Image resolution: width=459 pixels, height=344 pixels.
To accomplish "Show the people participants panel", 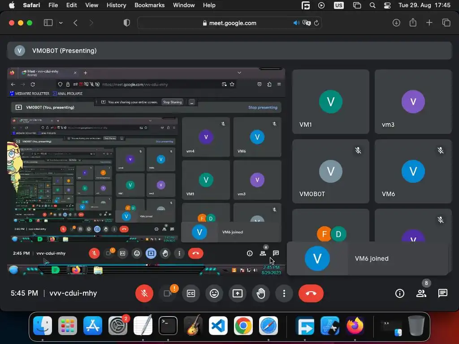I will (421, 293).
